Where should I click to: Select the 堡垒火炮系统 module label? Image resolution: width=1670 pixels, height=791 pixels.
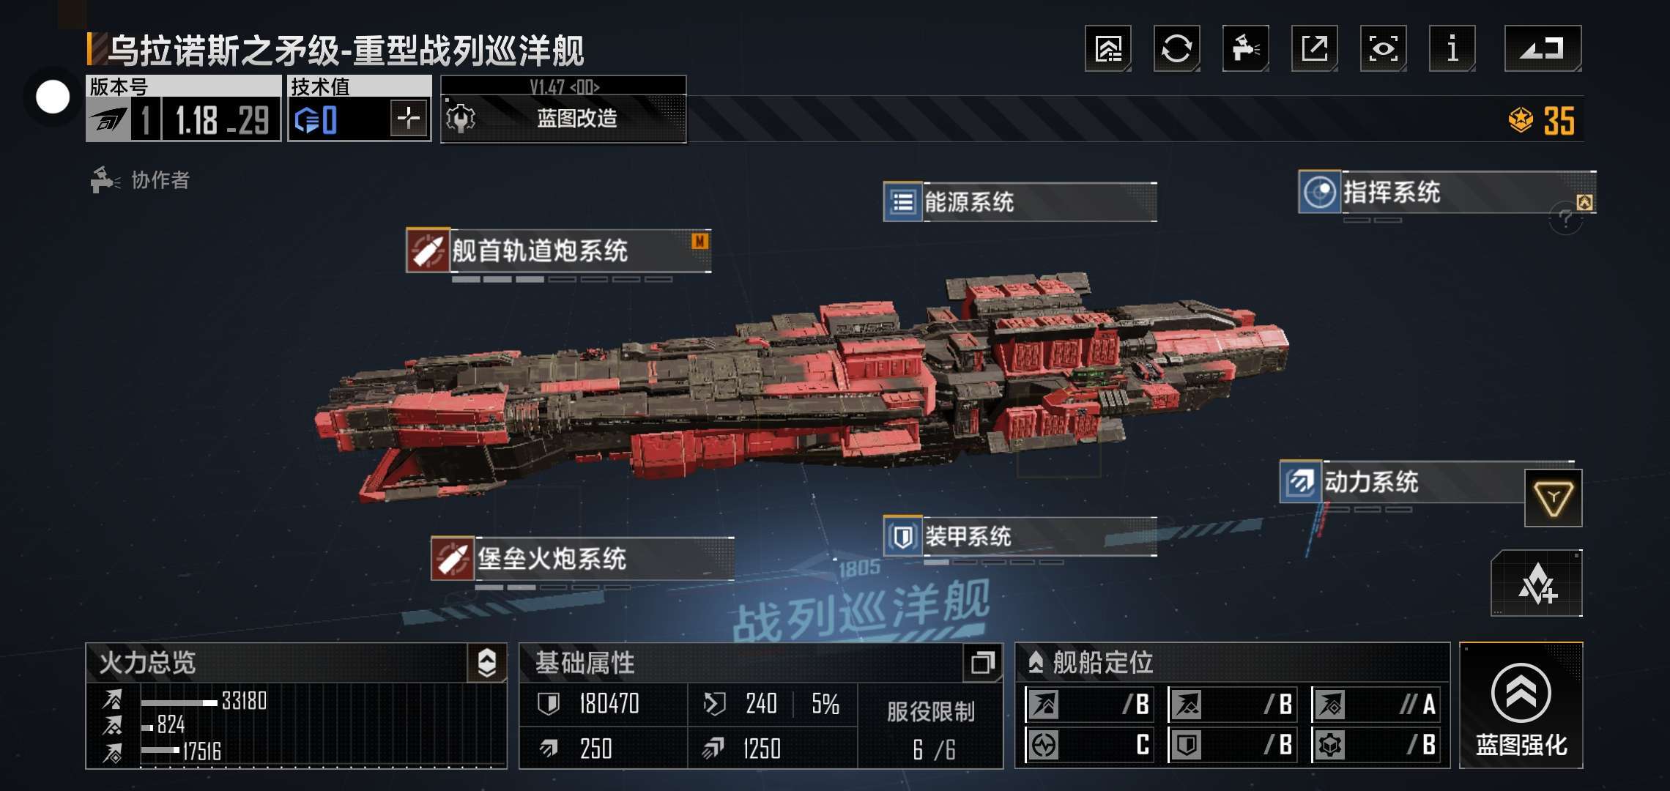tap(582, 559)
